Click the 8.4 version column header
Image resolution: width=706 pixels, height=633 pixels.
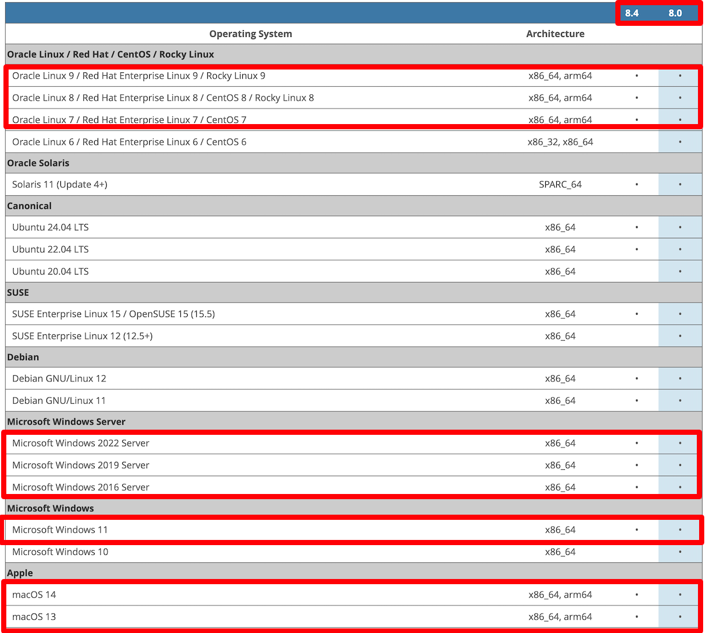pos(632,13)
